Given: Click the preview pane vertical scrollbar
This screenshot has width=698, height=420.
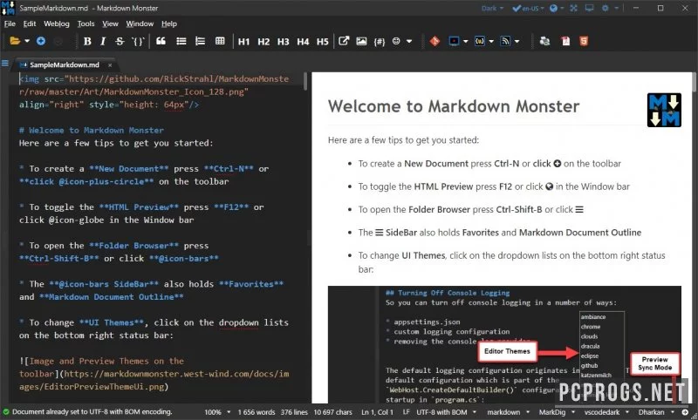Looking at the screenshot, I should [695, 82].
